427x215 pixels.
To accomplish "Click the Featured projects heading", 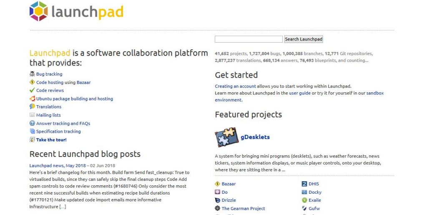I will 249,114.
